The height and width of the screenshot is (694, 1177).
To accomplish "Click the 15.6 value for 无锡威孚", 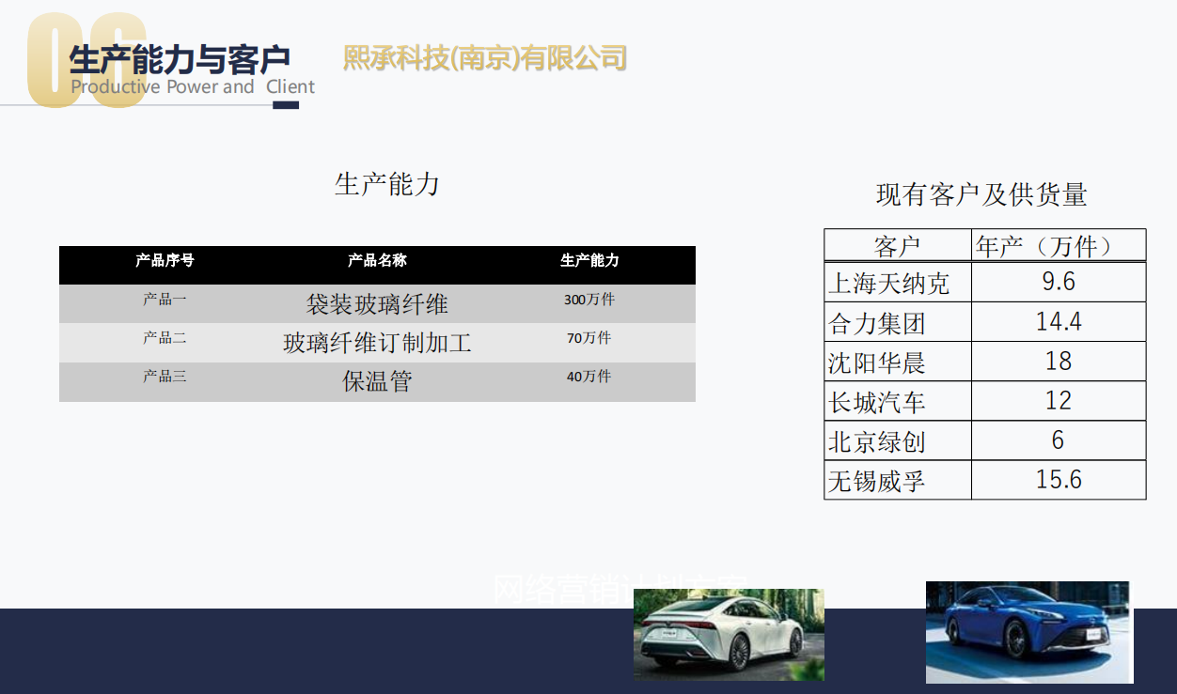I will tap(1059, 480).
